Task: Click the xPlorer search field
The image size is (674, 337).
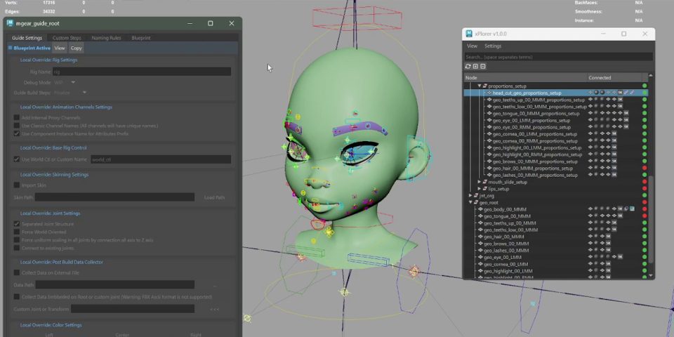Action: 558,57
